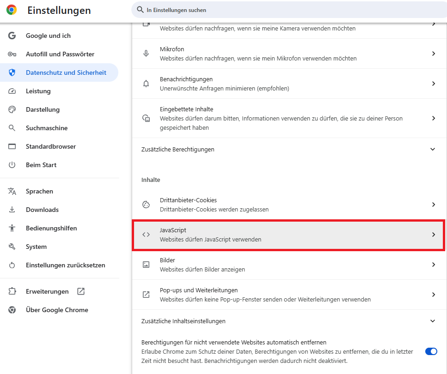Click the Drittanbieter-Cookies row title
The width and height of the screenshot is (447, 374).
pos(188,200)
